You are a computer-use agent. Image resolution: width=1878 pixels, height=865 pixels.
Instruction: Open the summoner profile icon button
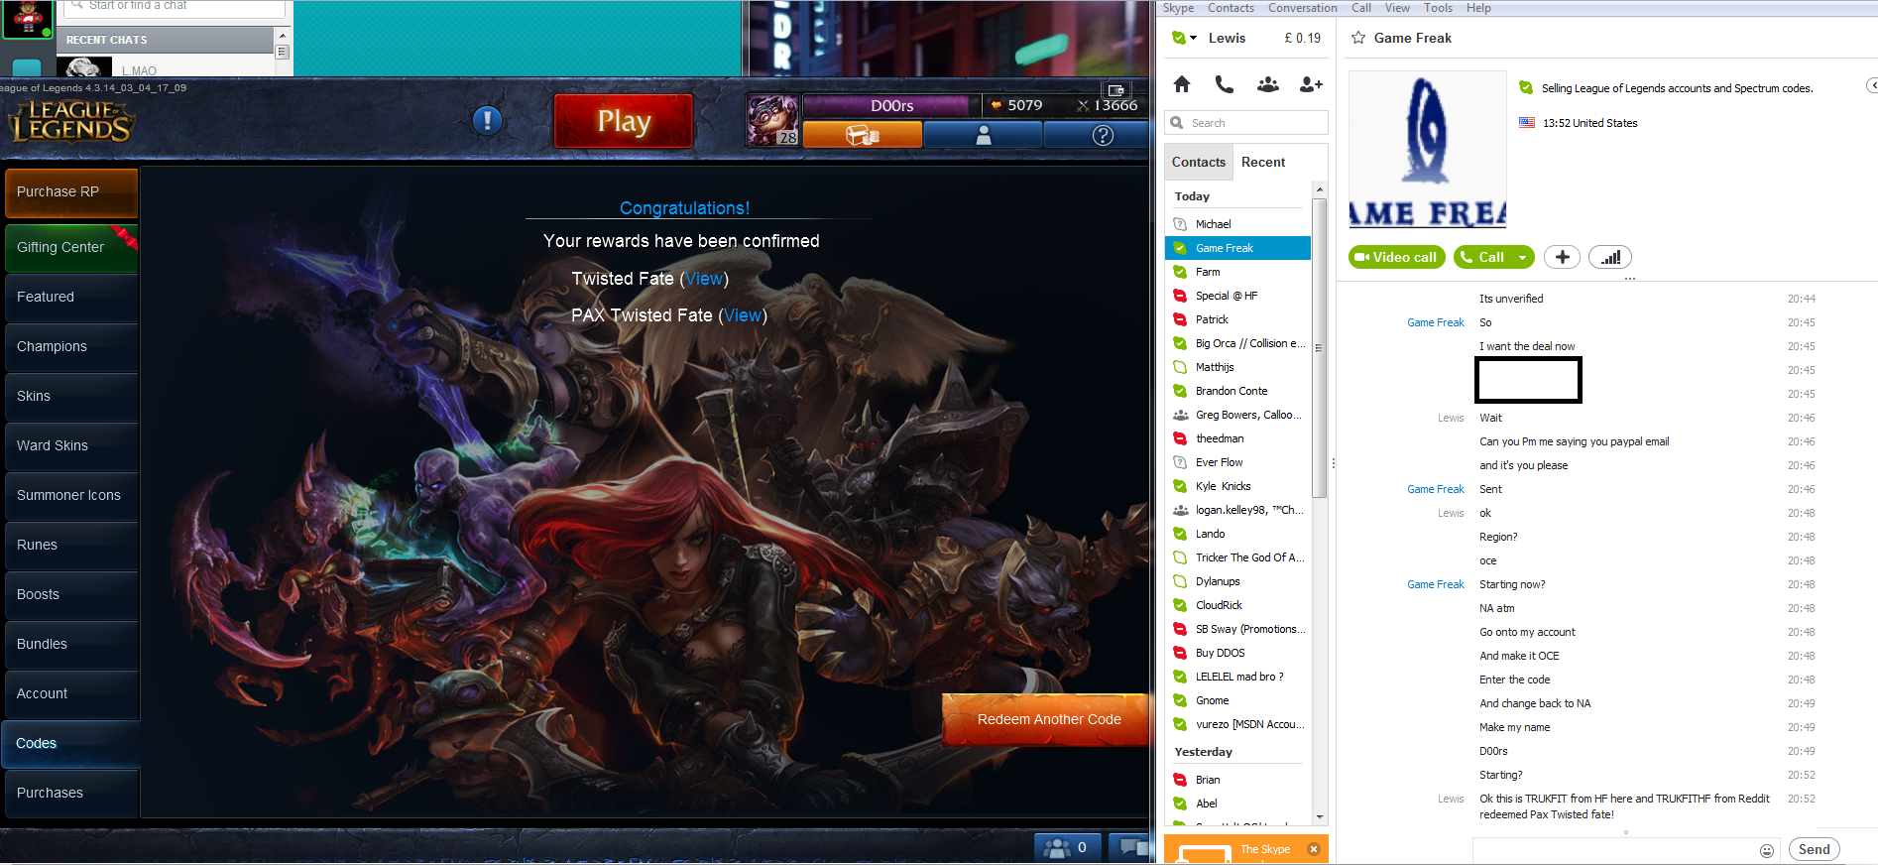[x=984, y=135]
